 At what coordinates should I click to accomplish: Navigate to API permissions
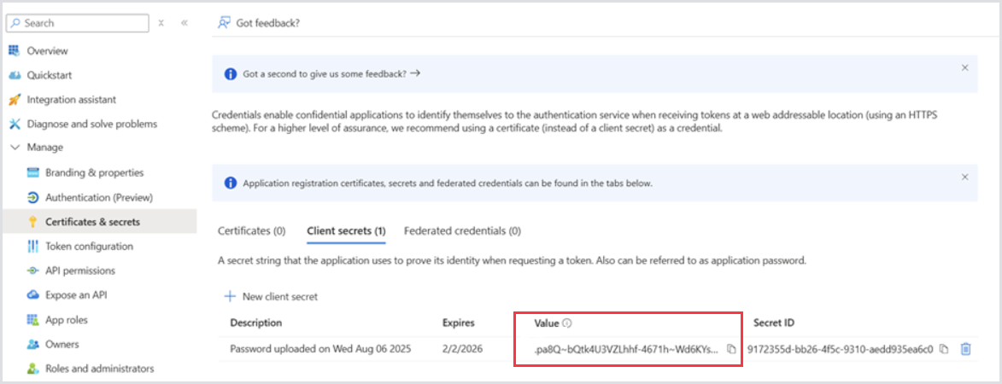[79, 271]
